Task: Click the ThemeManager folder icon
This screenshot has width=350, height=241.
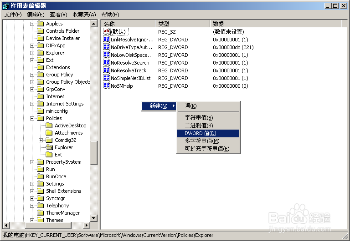Action: [41, 213]
